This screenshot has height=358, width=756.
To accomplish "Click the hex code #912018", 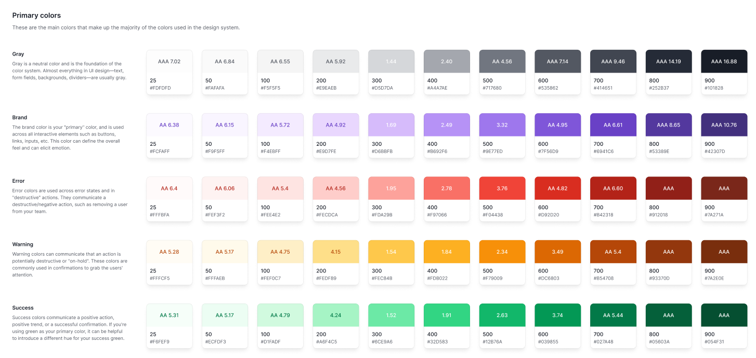I will point(659,215).
